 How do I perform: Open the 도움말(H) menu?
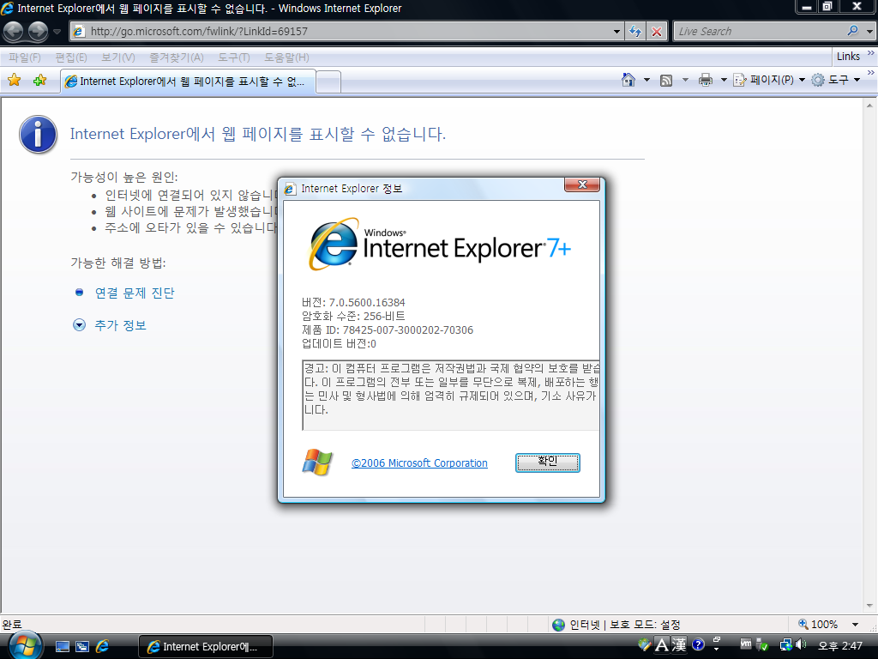(x=286, y=57)
